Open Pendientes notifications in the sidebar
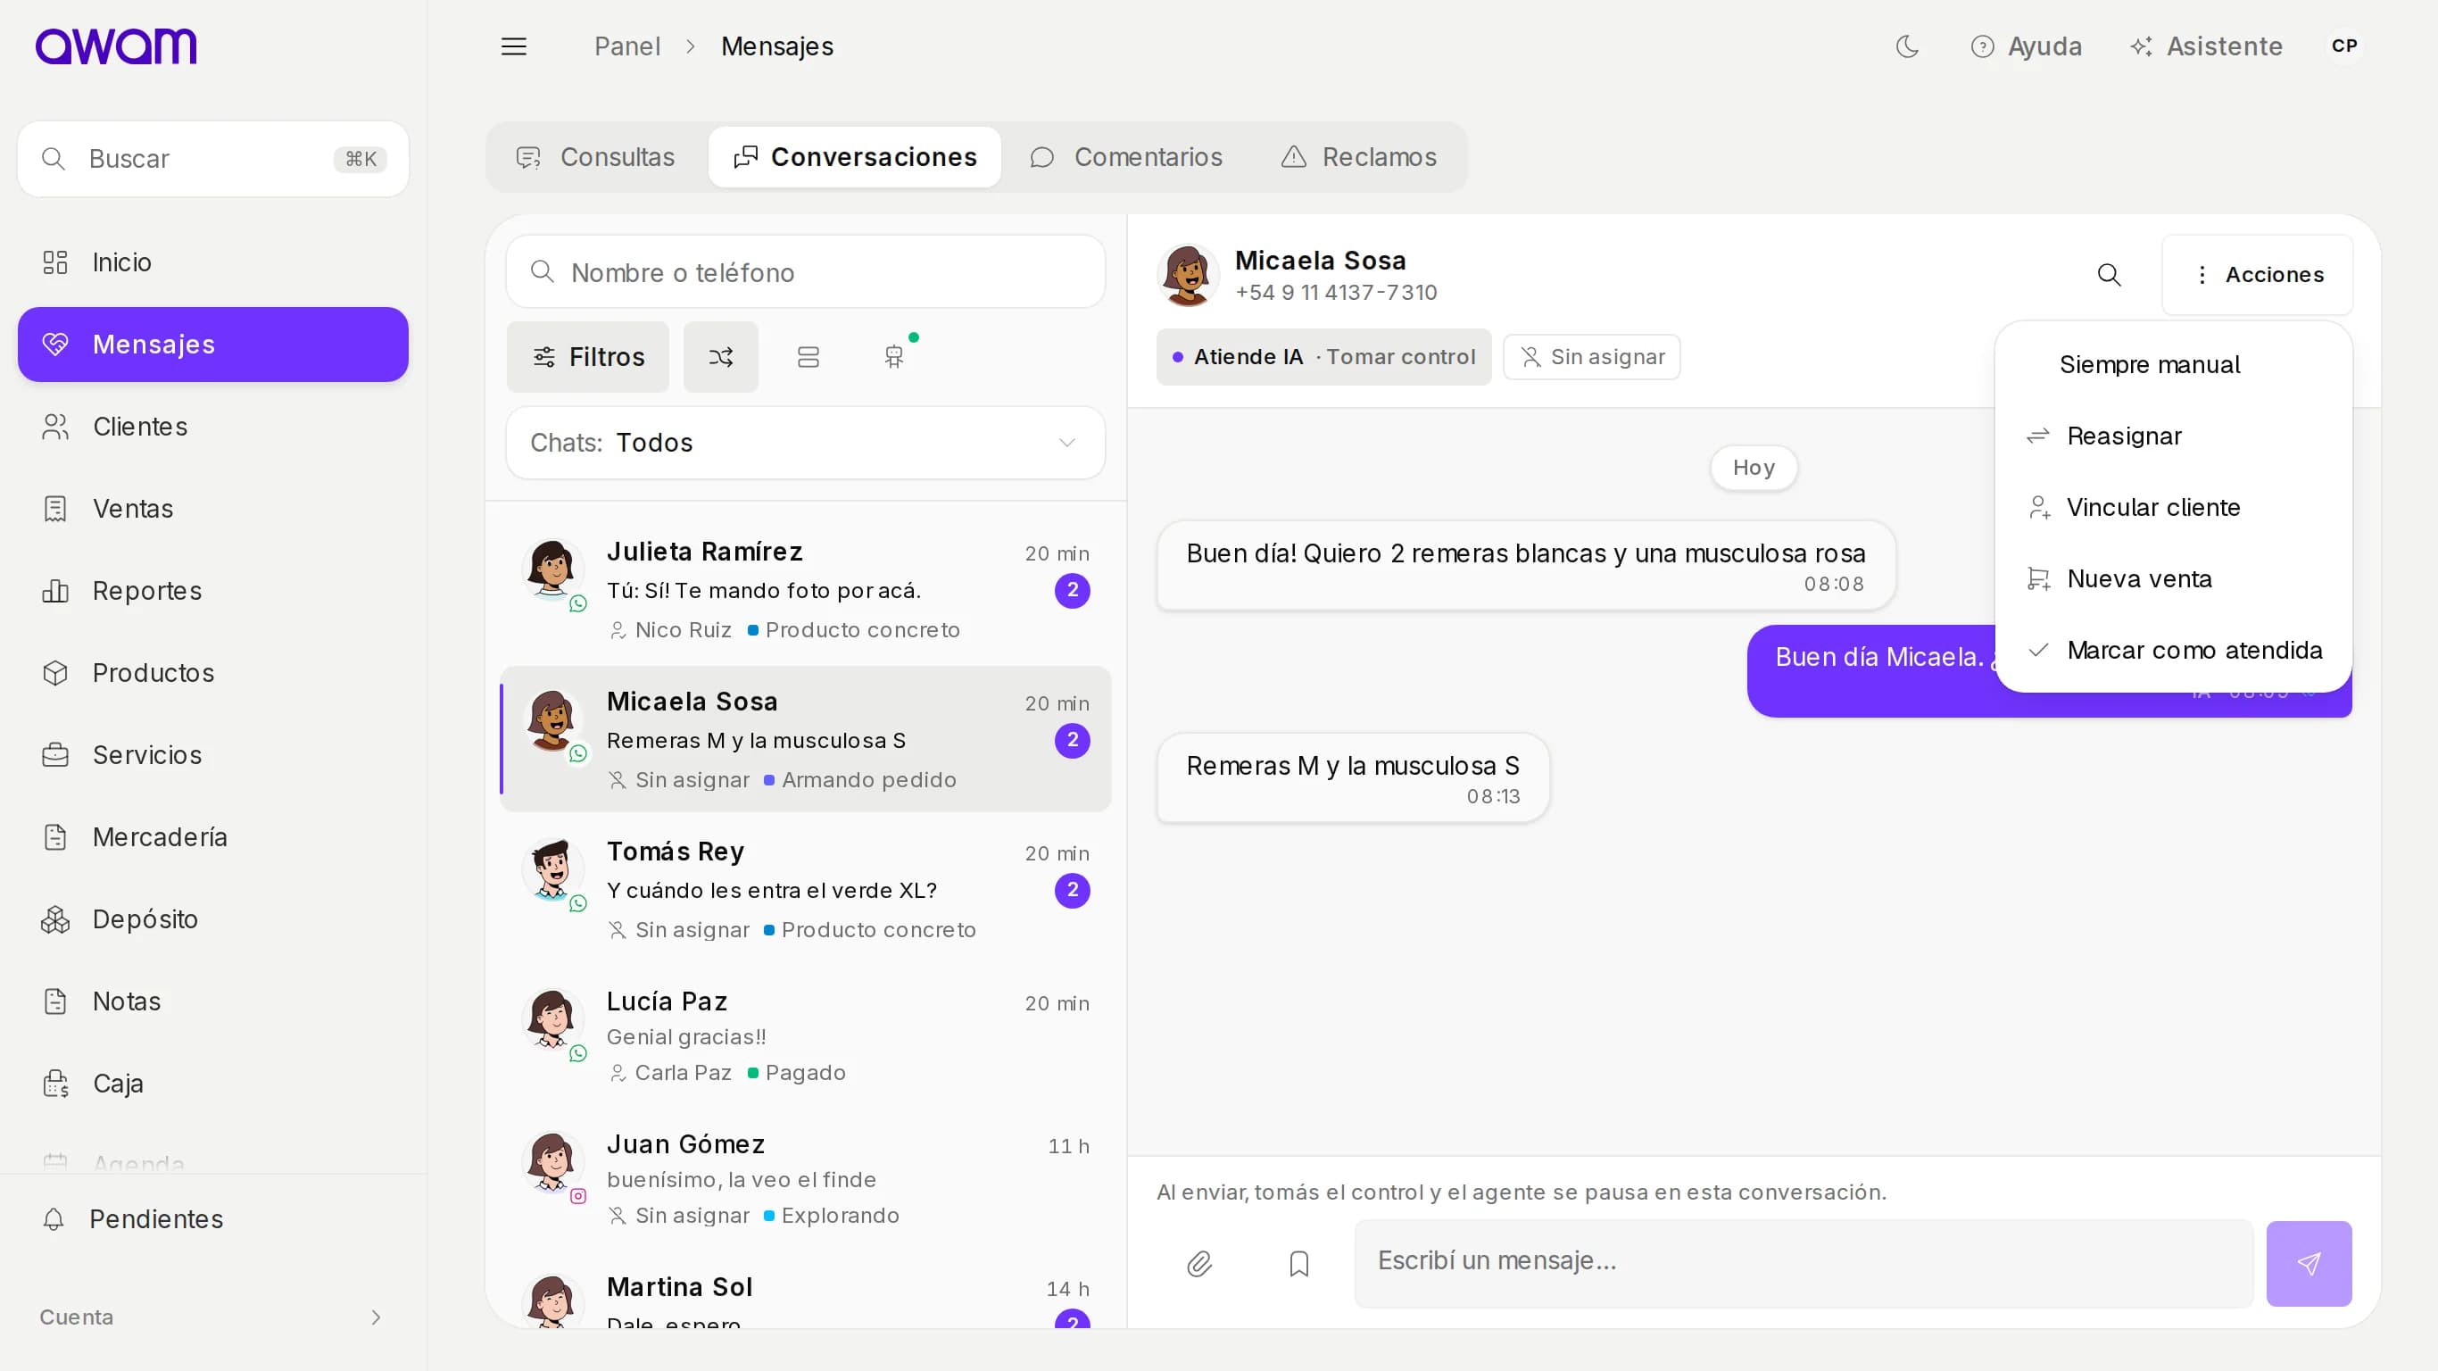 (x=213, y=1219)
